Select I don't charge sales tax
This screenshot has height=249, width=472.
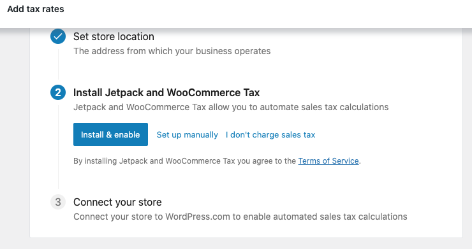coord(270,135)
